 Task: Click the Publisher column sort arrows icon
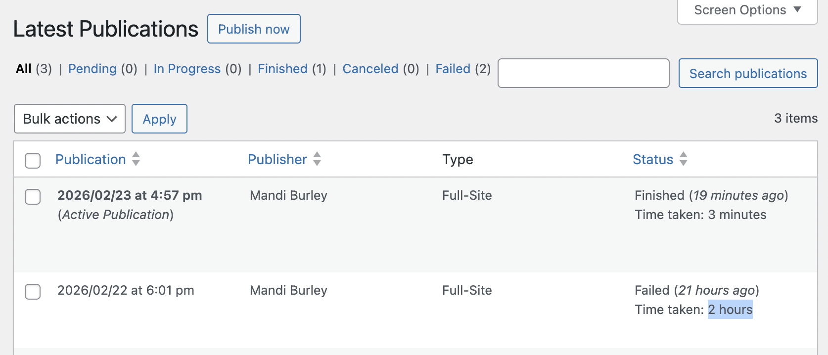pos(317,159)
